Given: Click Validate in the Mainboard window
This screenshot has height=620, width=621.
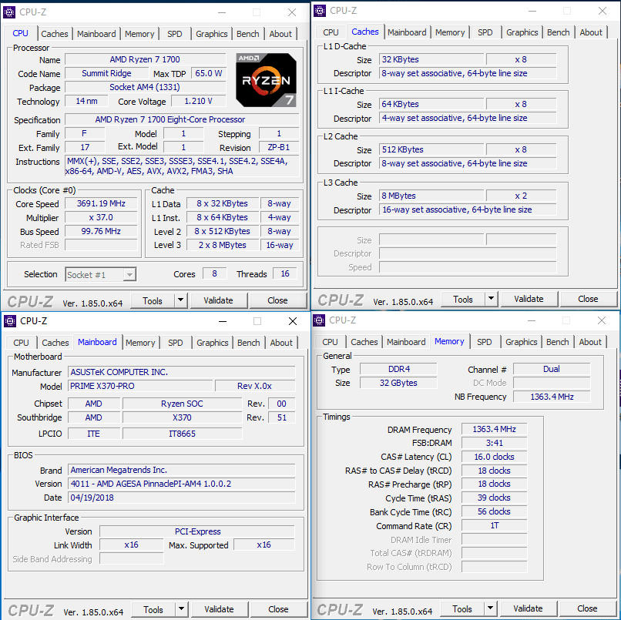Looking at the screenshot, I should [219, 609].
